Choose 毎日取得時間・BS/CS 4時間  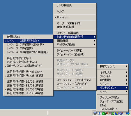[x=28, y=93]
